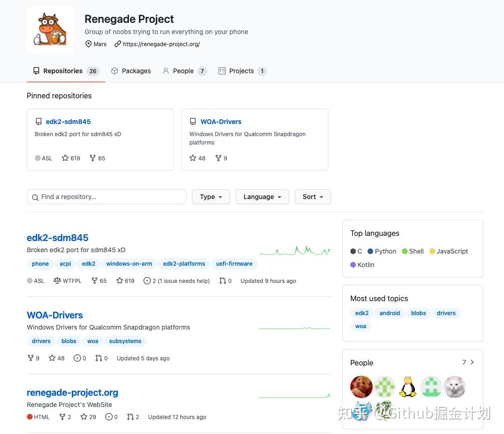Click the pull requests icon for WOA-Drivers

point(99,358)
